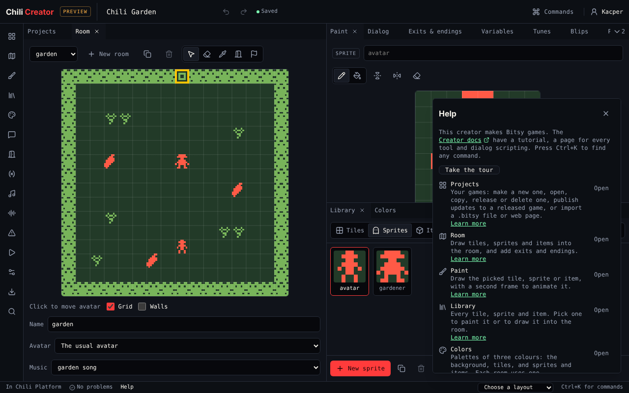The image size is (629, 393).
Task: Click the room Name field containing garden
Action: [x=184, y=324]
